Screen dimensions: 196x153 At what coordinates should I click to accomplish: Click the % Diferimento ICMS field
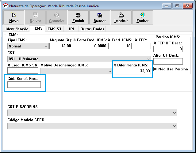(x=132, y=71)
